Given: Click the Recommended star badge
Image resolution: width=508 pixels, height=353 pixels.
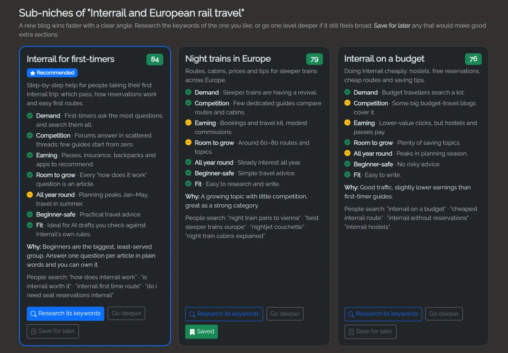Looking at the screenshot, I should click(52, 73).
